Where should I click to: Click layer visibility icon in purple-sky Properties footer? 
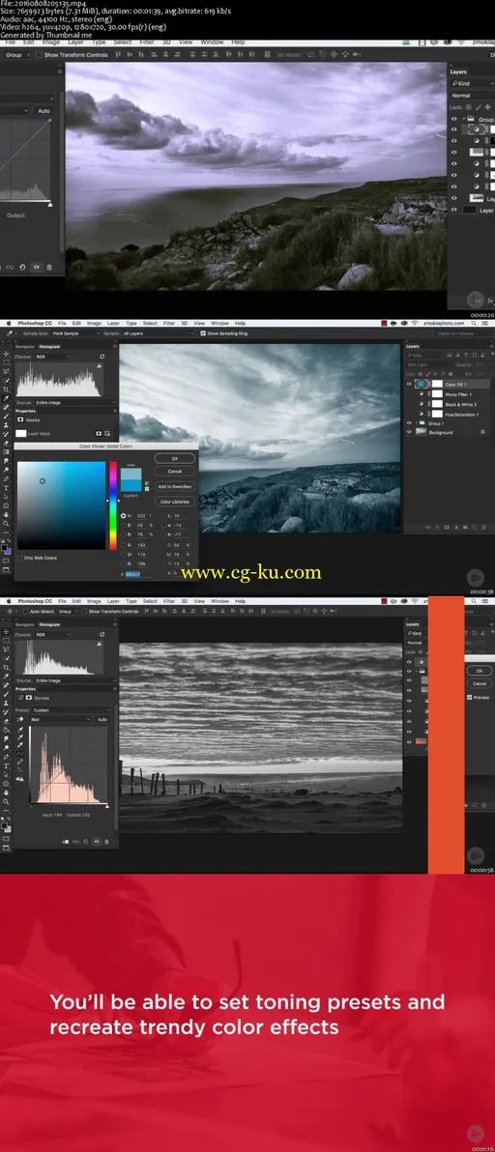(35, 268)
